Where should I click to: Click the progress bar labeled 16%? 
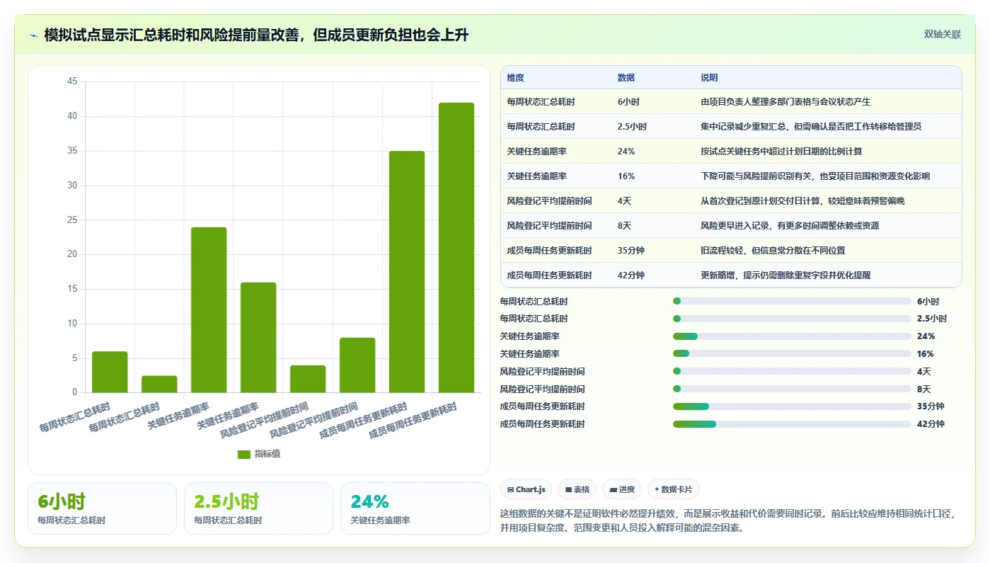point(792,353)
